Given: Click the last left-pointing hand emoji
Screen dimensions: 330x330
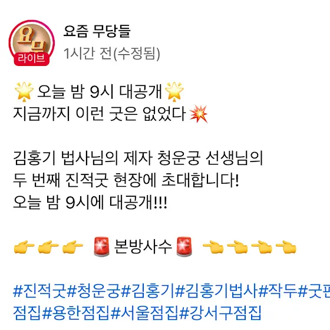Looking at the screenshot, I should [286, 247].
